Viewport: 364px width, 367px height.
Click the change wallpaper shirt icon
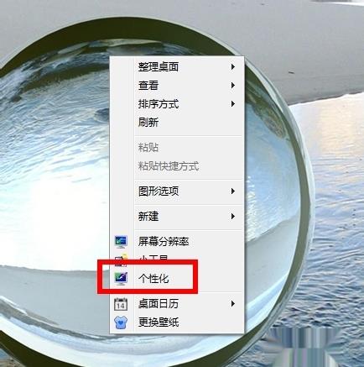click(x=121, y=322)
